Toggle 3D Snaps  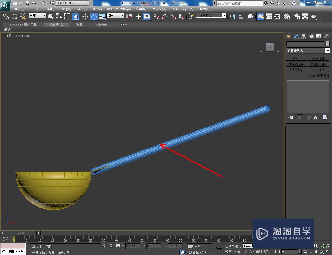[156, 17]
